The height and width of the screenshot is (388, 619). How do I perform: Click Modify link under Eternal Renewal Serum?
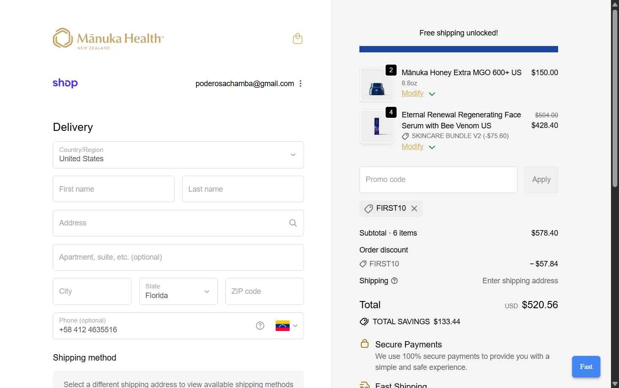pyautogui.click(x=412, y=147)
